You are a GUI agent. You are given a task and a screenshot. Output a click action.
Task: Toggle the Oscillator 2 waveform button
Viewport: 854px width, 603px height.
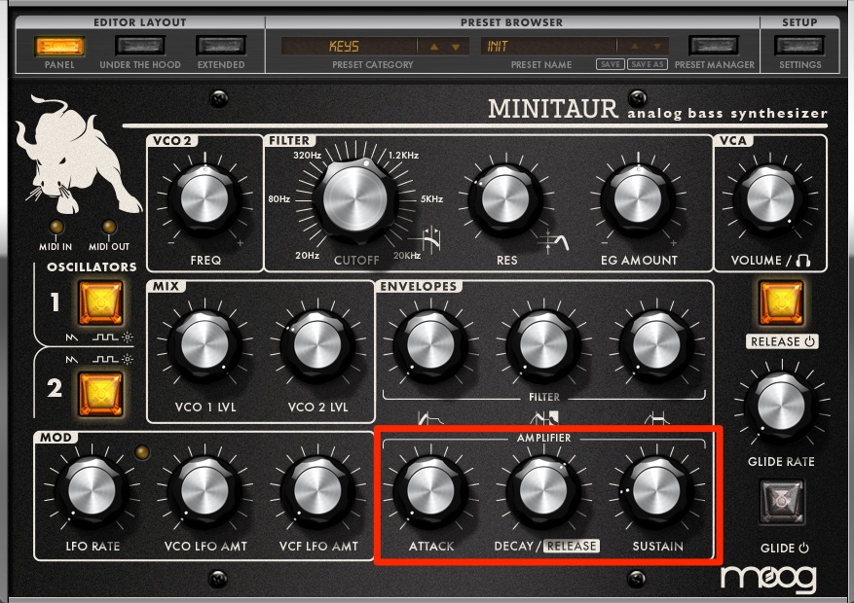click(100, 391)
